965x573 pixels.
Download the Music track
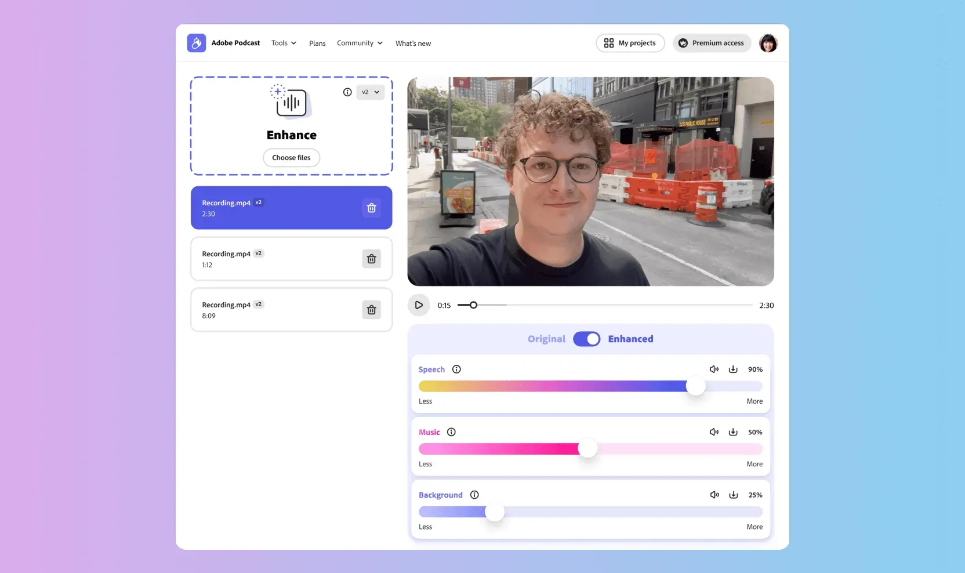(x=733, y=432)
